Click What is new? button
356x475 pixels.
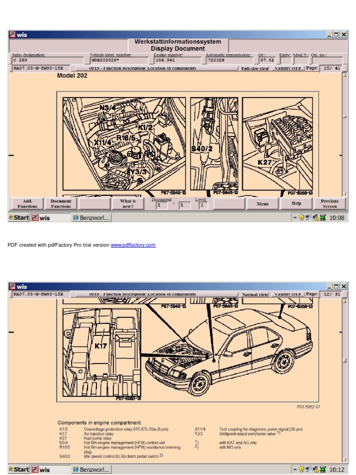(128, 204)
